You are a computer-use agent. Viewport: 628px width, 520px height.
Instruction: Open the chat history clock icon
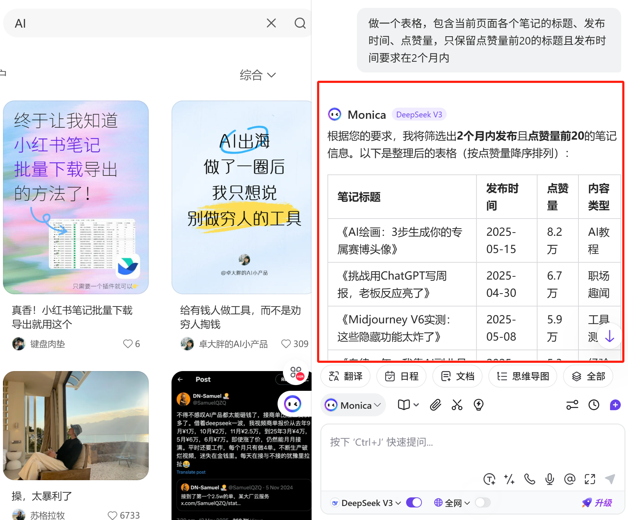pyautogui.click(x=594, y=405)
